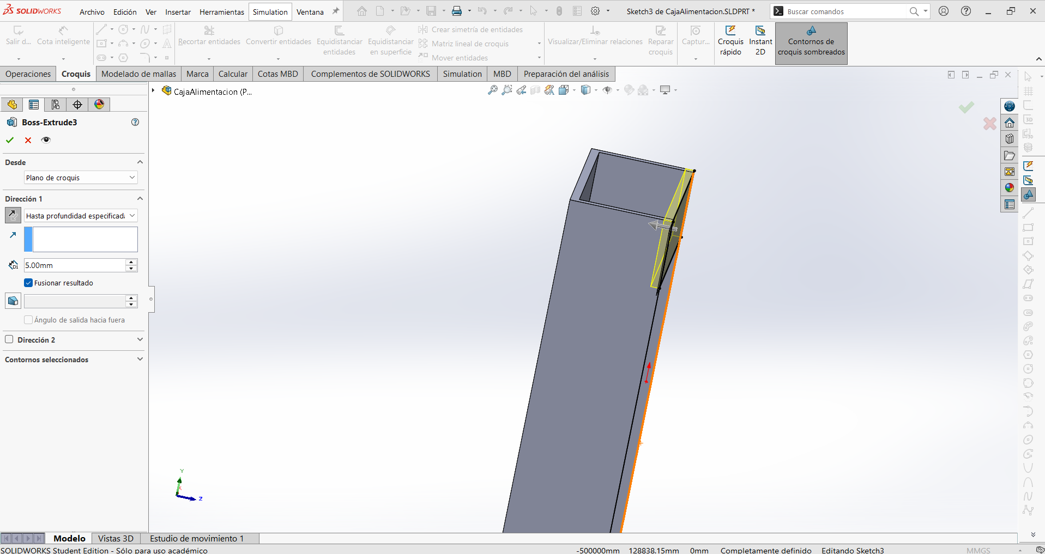Confirm sketch with green check corner icon

(x=967, y=107)
